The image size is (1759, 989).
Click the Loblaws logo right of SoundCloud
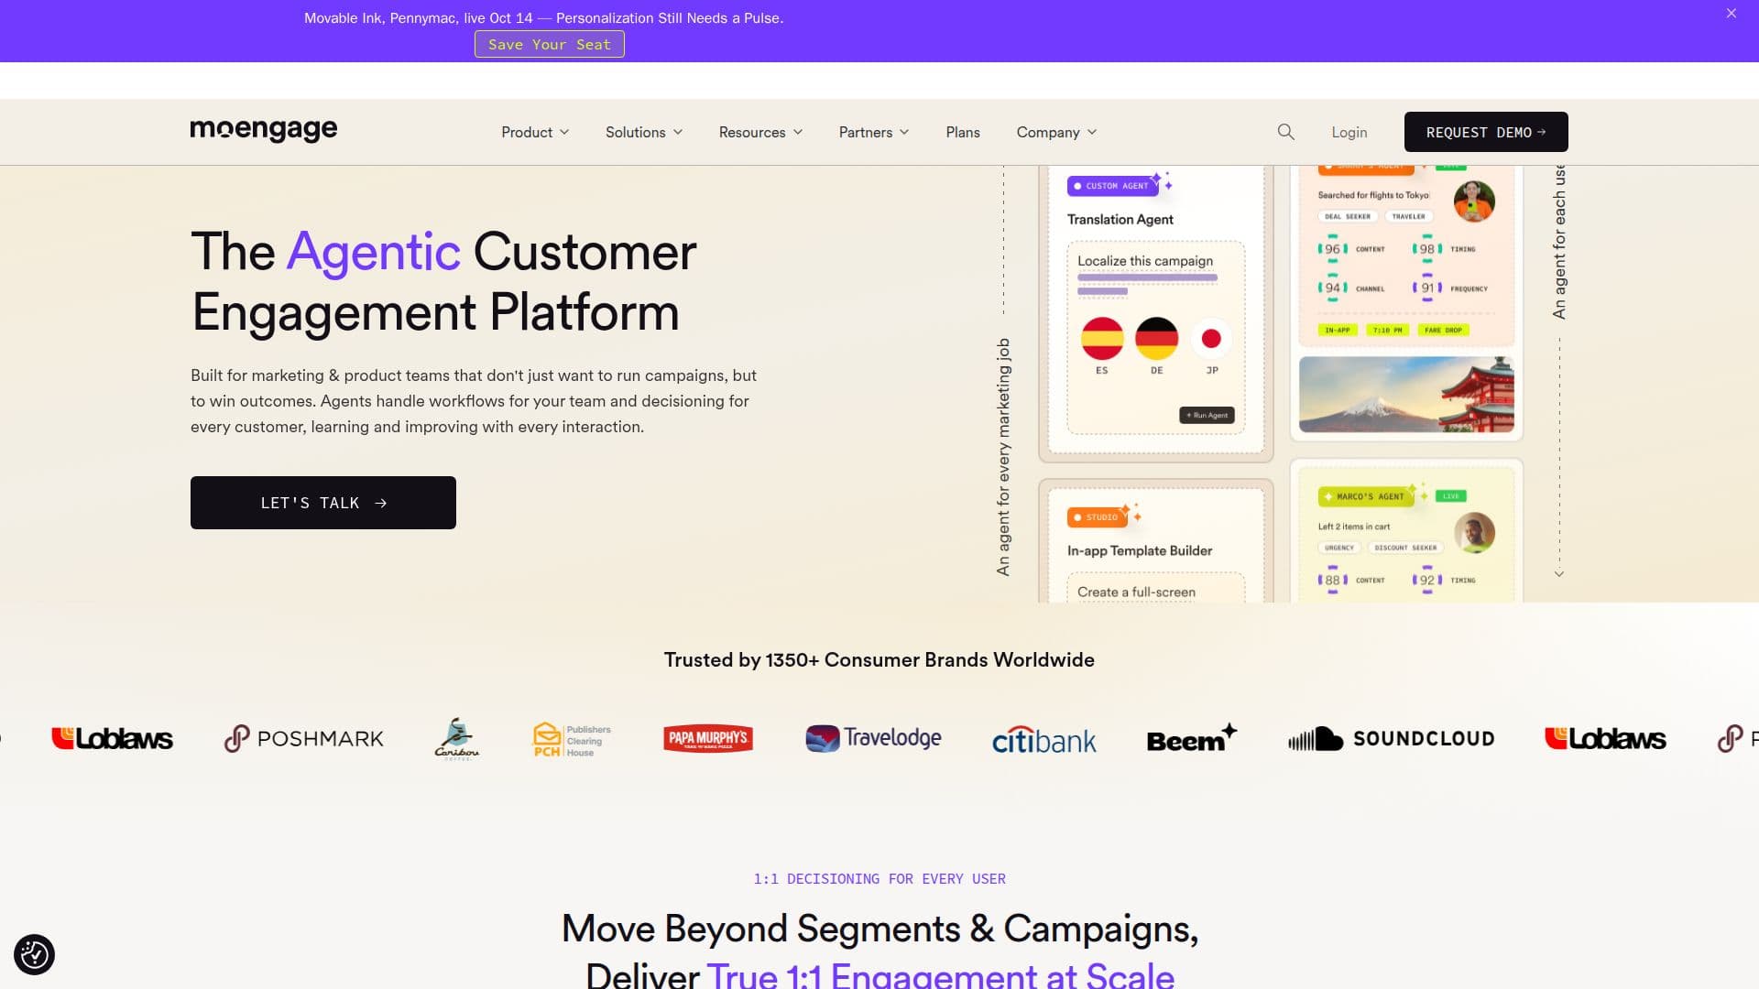pos(1605,738)
